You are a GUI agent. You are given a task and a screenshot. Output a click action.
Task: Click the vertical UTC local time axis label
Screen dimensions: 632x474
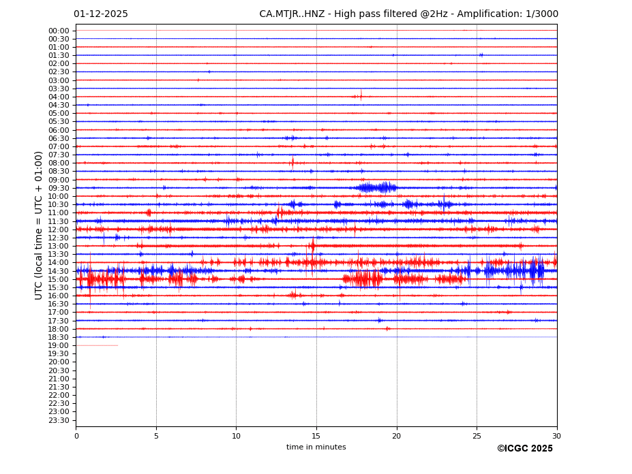(x=40, y=225)
